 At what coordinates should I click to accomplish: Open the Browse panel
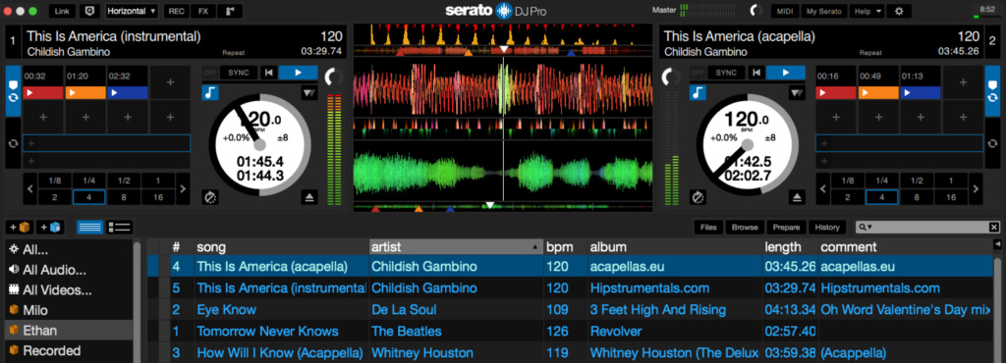click(x=745, y=228)
